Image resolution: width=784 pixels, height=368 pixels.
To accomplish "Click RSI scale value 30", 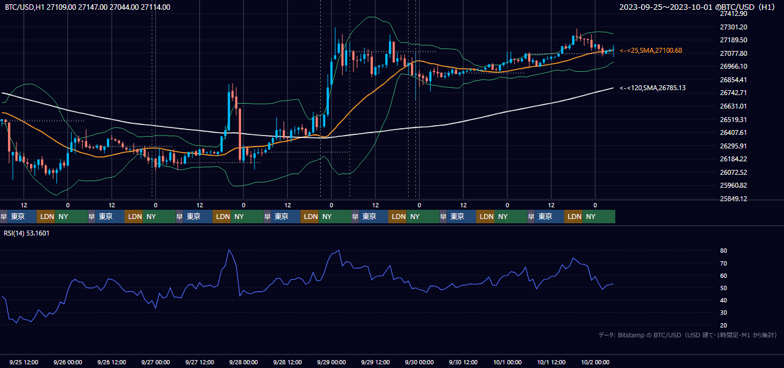I will coord(724,313).
